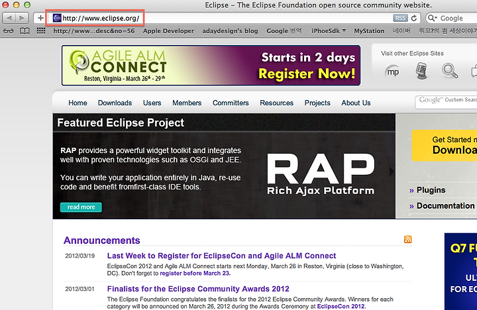Open the 'http://www...desc&no=56' bookmark
477x310 pixels.
coord(93,31)
